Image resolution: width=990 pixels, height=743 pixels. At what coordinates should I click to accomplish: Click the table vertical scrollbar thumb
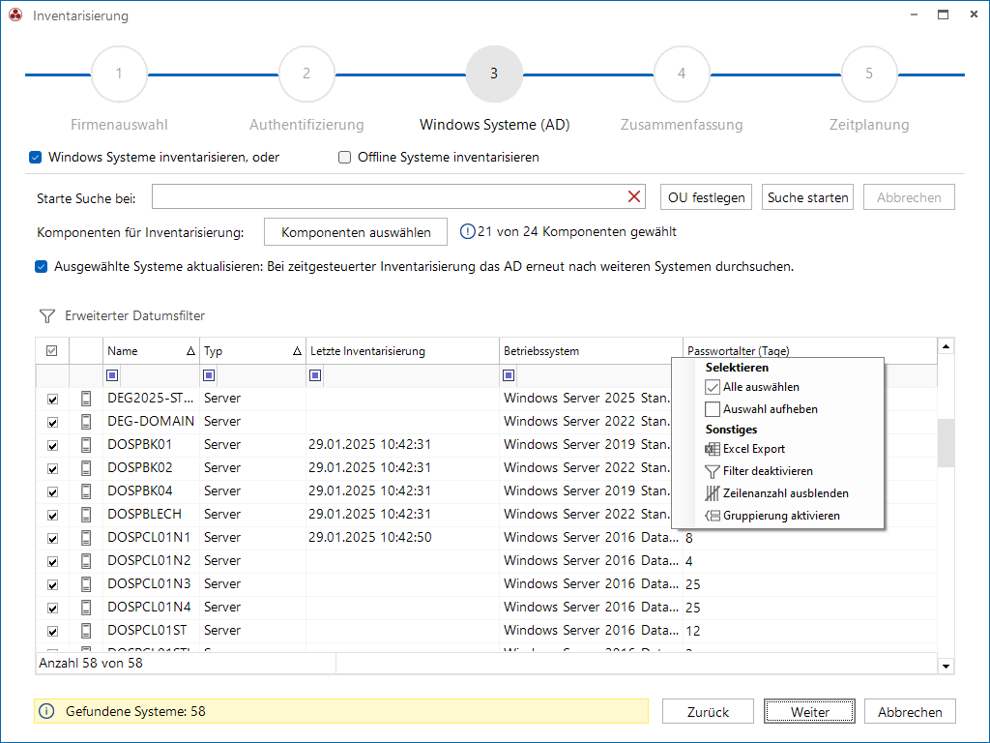tap(946, 443)
